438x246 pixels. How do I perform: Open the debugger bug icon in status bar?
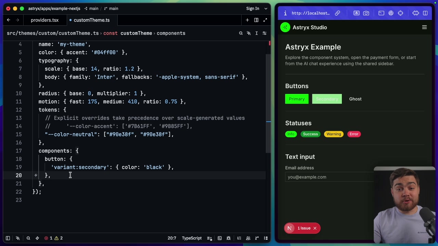click(229, 238)
